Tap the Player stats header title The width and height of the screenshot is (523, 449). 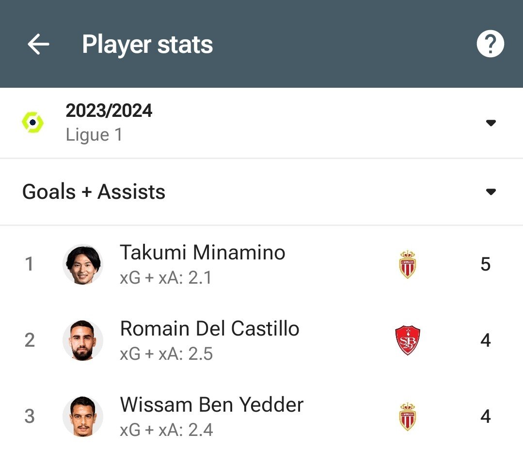147,45
